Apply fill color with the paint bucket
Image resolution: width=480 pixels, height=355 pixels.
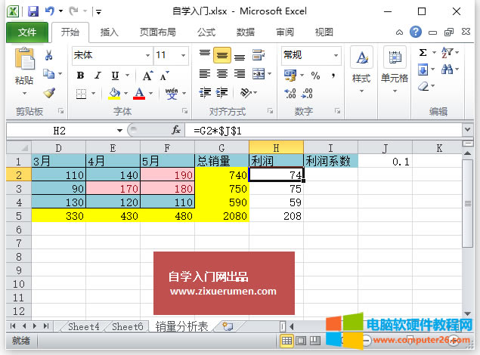(114, 94)
